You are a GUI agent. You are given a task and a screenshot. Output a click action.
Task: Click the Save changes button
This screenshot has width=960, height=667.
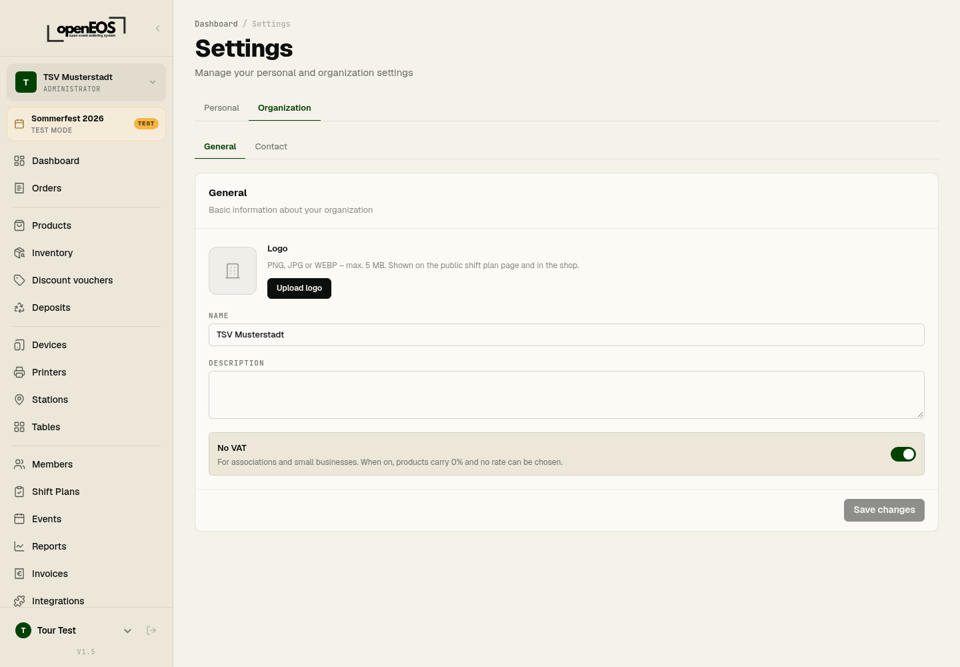tap(884, 510)
